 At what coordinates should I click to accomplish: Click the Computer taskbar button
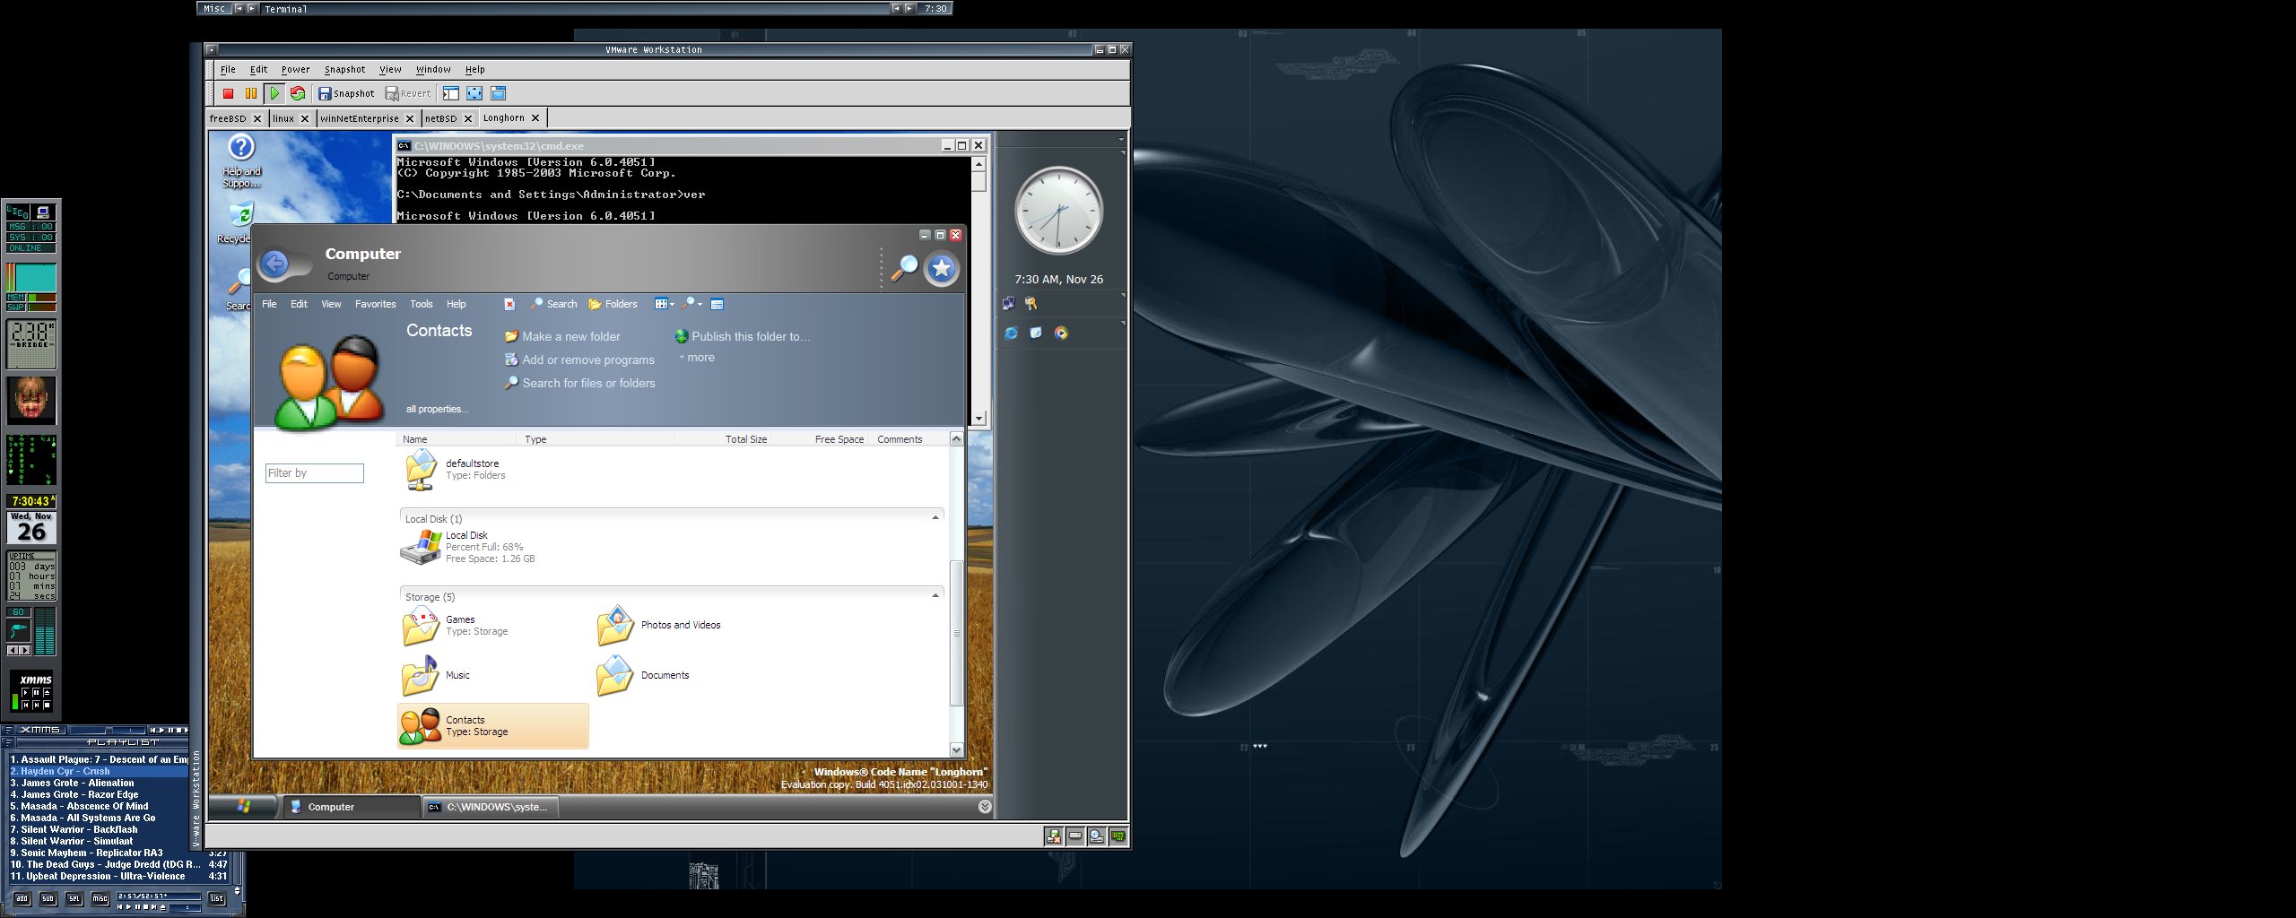(352, 807)
